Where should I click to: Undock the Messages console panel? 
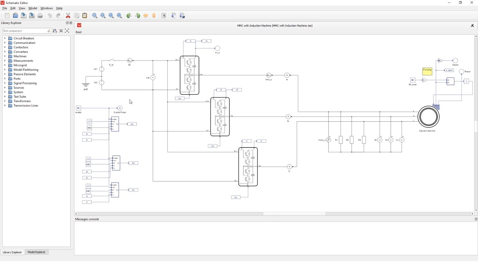tap(476, 219)
